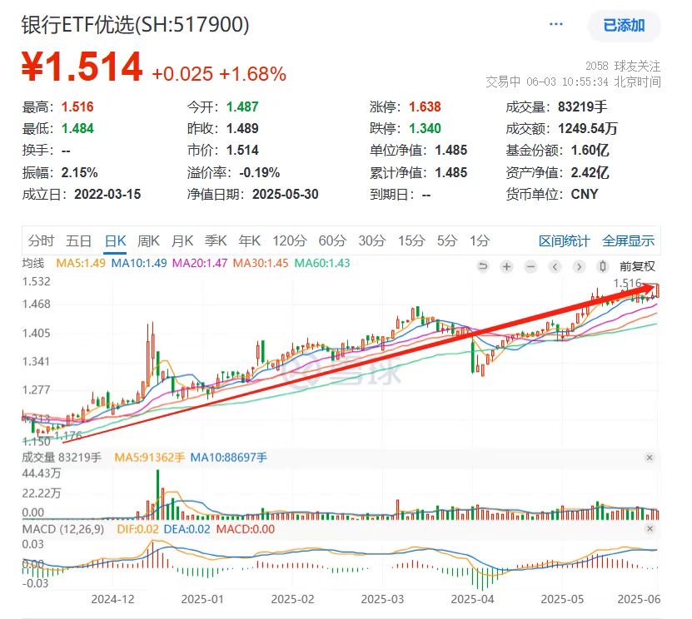Select the 周K tab
Screen dimensions: 692x619
pos(148,240)
